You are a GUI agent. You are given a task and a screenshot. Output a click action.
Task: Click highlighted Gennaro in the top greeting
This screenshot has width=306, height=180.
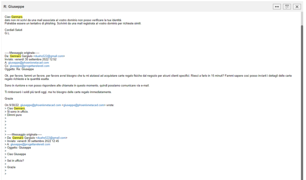click(x=17, y=17)
